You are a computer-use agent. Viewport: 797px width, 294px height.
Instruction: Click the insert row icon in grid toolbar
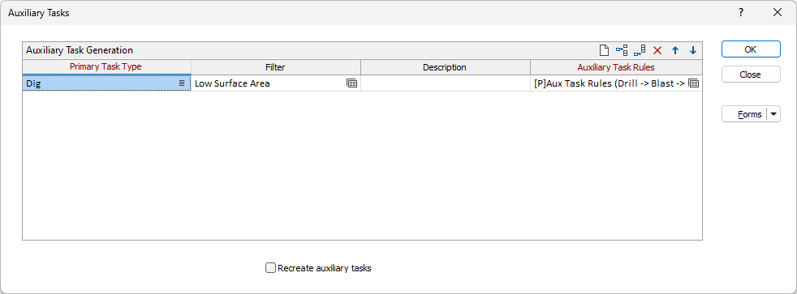tap(622, 50)
